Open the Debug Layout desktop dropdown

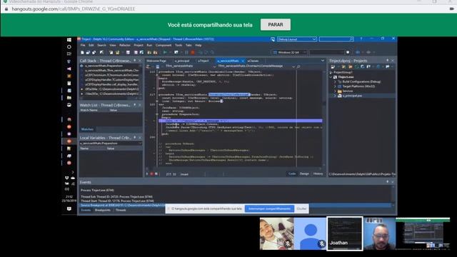pos(297,39)
